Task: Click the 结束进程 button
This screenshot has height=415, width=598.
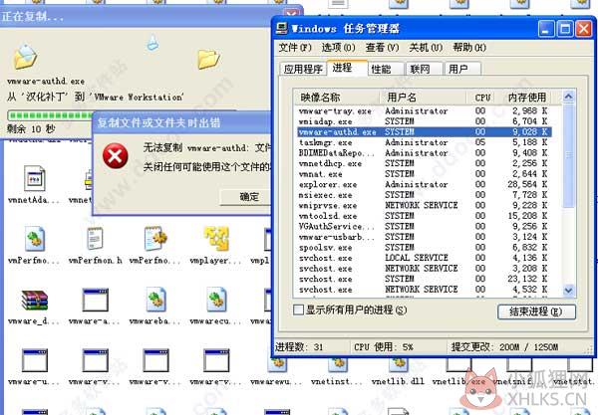Action: click(536, 311)
